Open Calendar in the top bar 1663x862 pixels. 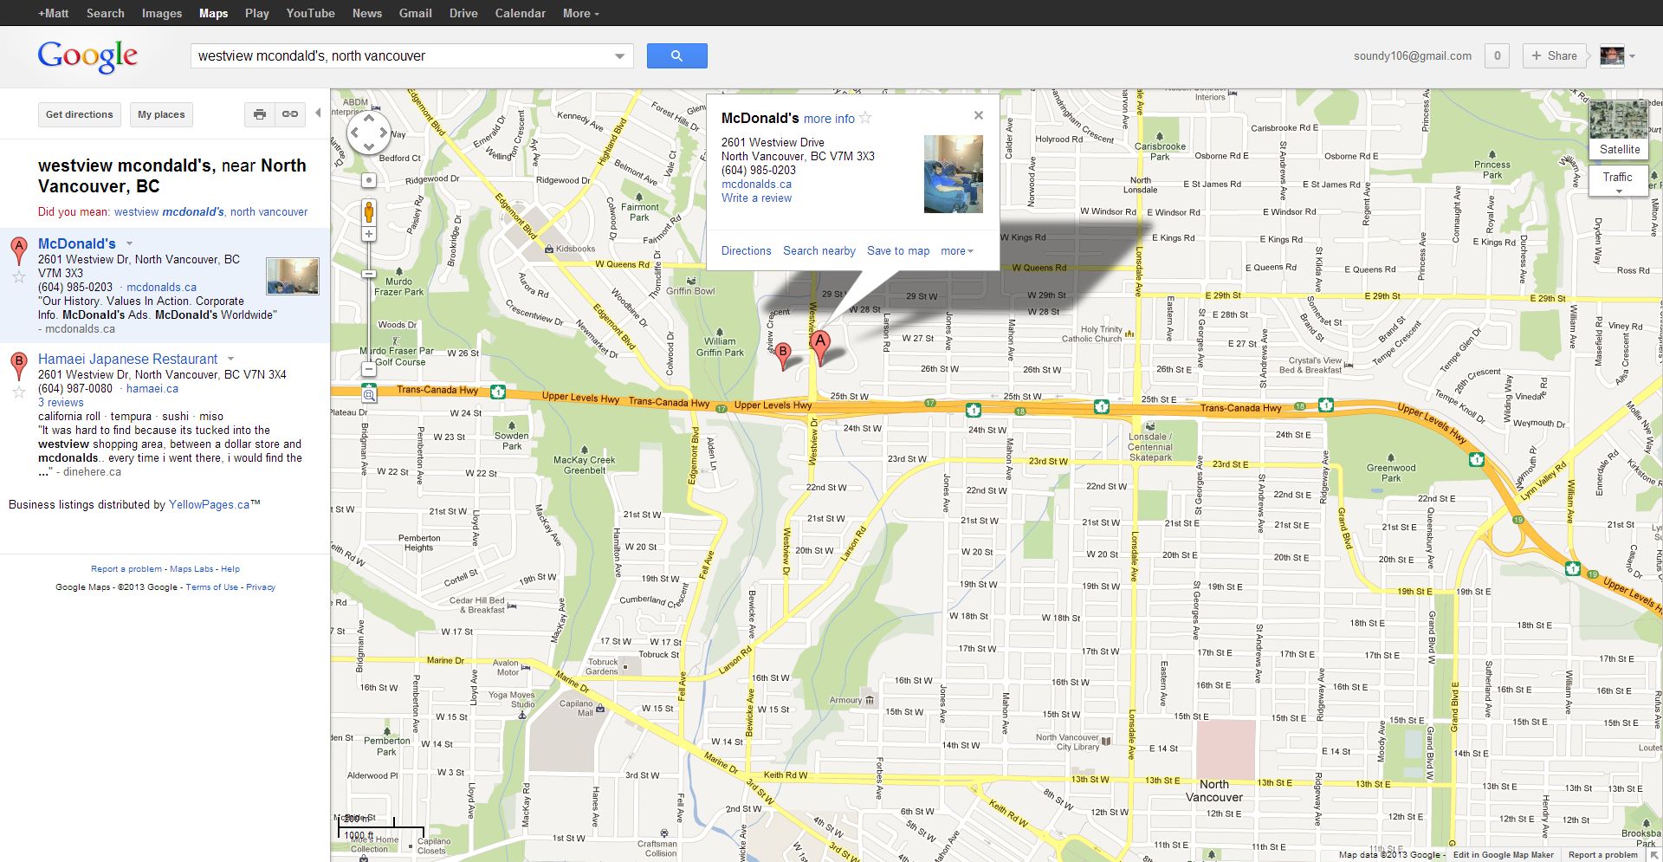click(x=521, y=13)
